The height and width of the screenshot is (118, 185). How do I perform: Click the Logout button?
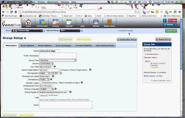tap(172, 20)
